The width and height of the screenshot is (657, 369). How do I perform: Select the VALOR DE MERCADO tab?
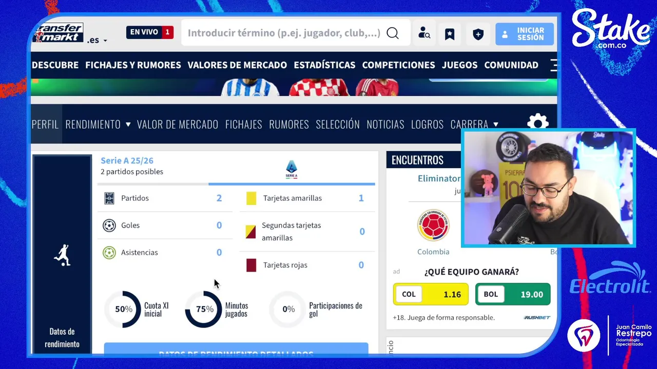point(178,124)
